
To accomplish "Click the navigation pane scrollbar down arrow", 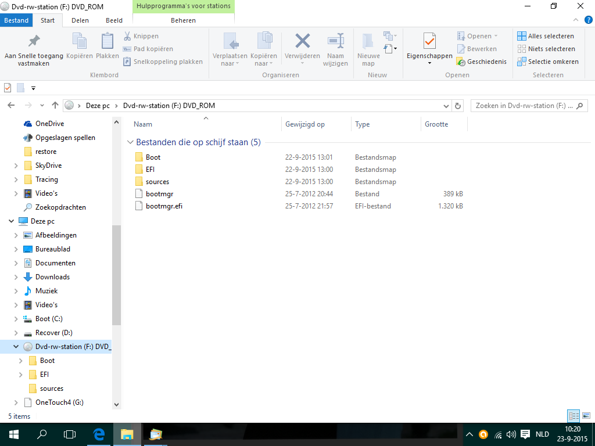I will pos(116,404).
